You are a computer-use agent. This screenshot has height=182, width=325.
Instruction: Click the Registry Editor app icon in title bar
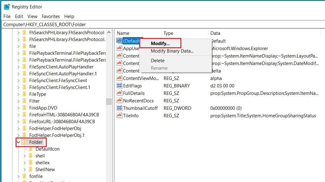click(x=7, y=7)
